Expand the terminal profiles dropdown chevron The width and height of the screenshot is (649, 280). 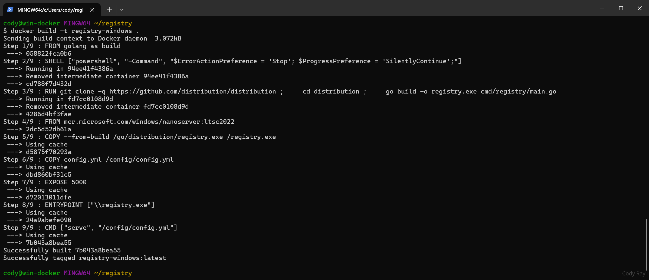point(122,10)
